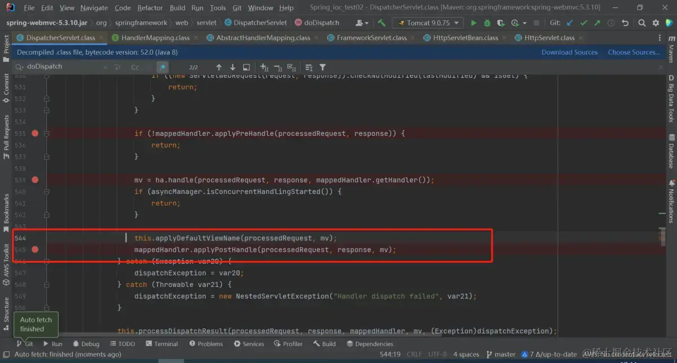Click the doDispatch search input field

[61, 67]
